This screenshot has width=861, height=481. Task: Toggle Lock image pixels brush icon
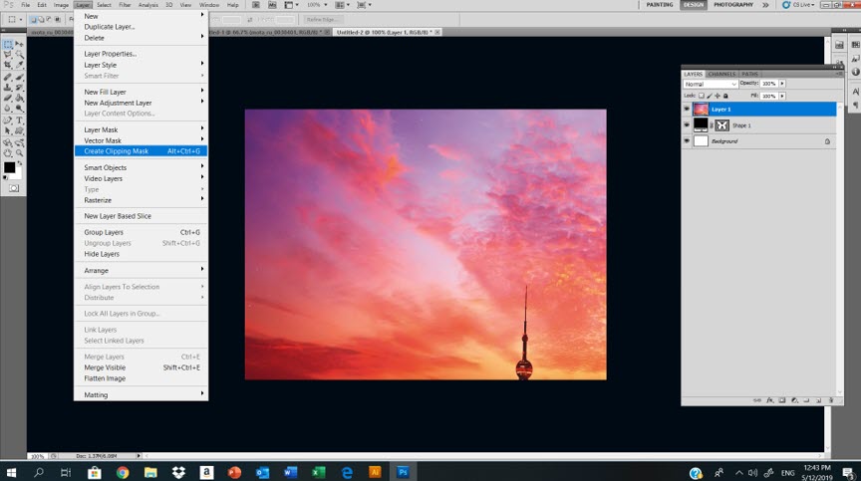pos(710,96)
